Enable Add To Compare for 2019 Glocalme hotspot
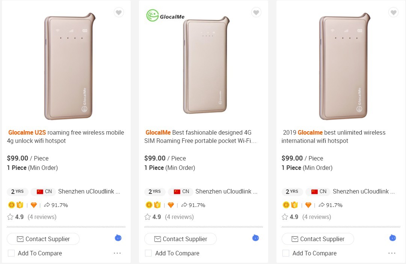Screen dimensions: 406x264 (286, 253)
